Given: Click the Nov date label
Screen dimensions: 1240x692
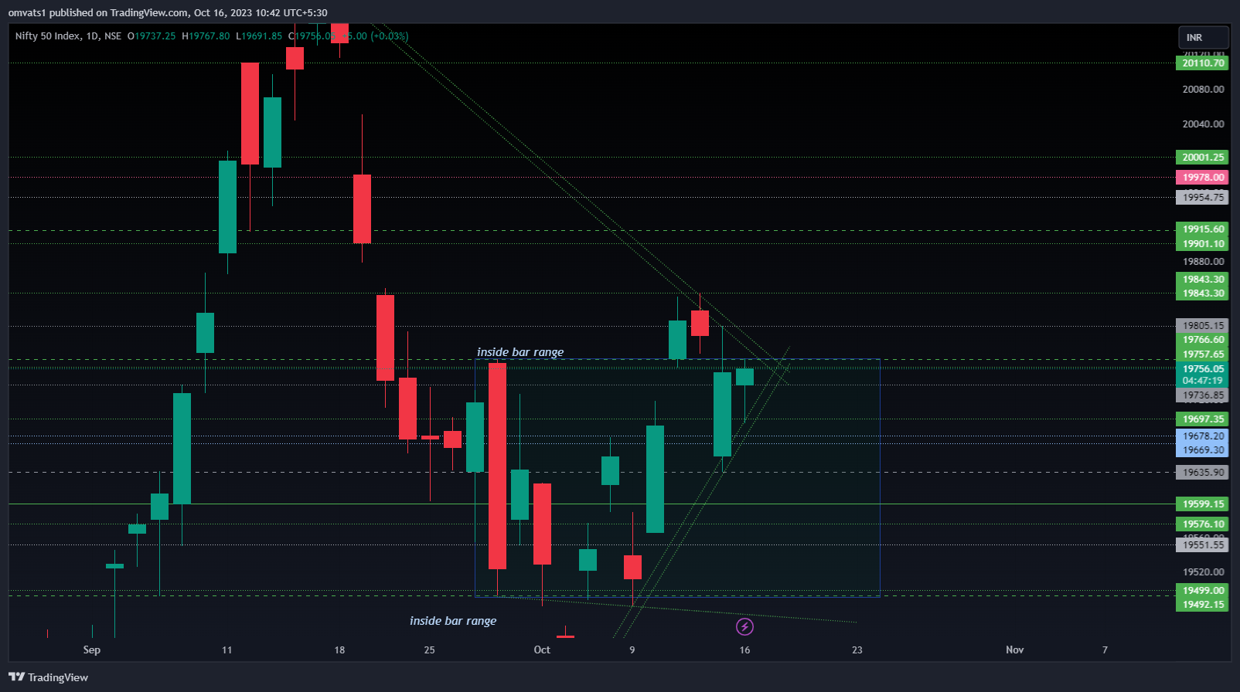Looking at the screenshot, I should tap(1015, 650).
